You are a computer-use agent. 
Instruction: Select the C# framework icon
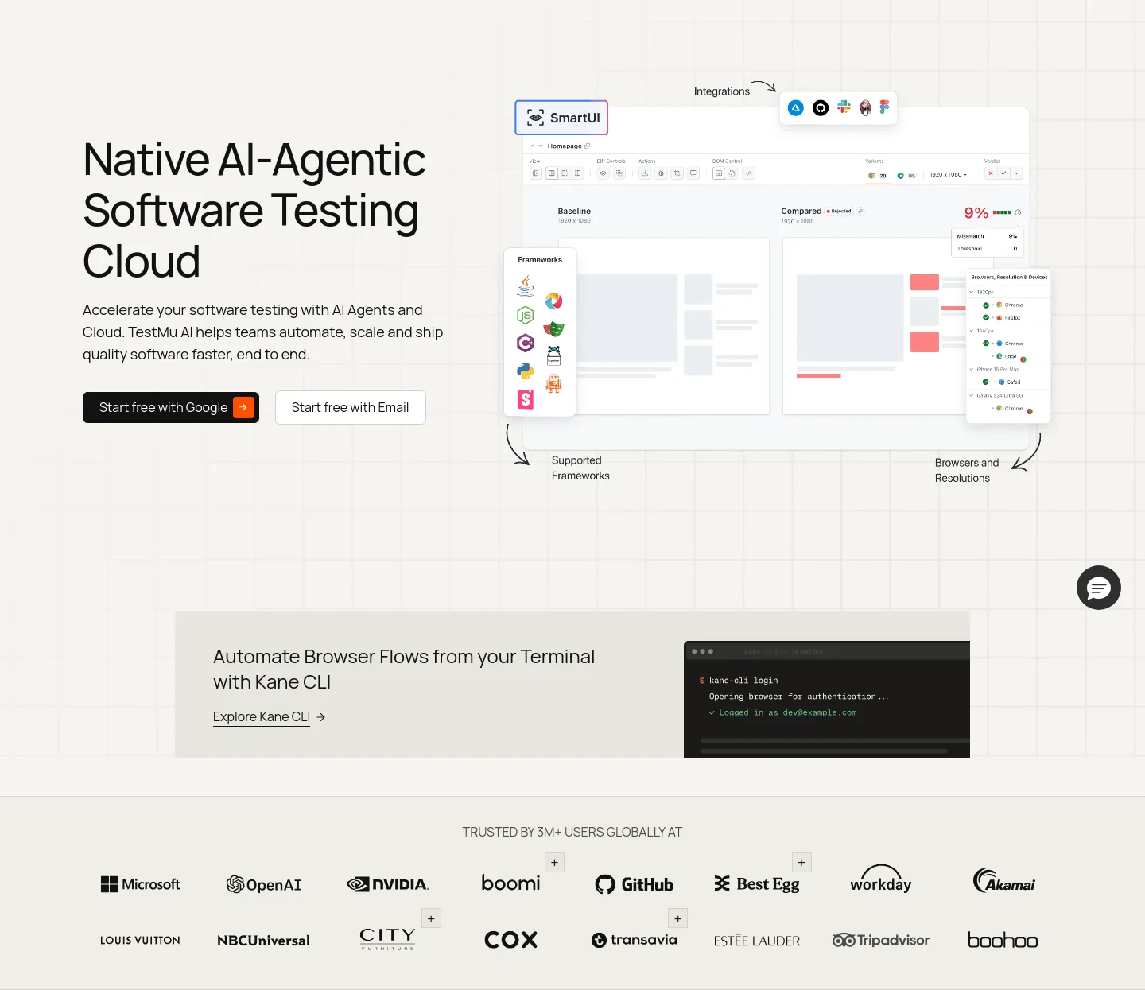pos(526,343)
